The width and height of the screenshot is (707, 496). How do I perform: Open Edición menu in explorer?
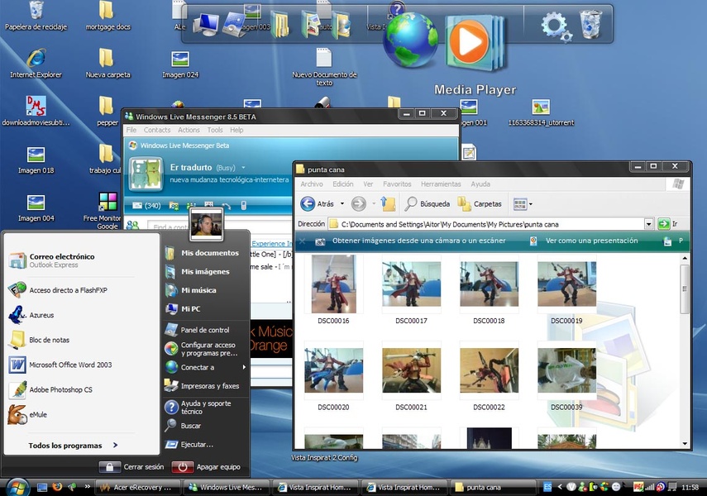point(342,184)
